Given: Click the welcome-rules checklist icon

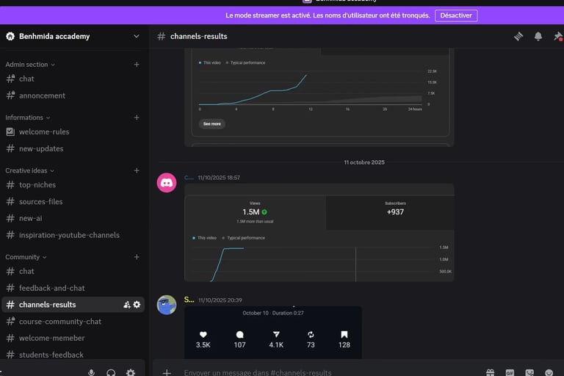Looking at the screenshot, I should [x=10, y=131].
